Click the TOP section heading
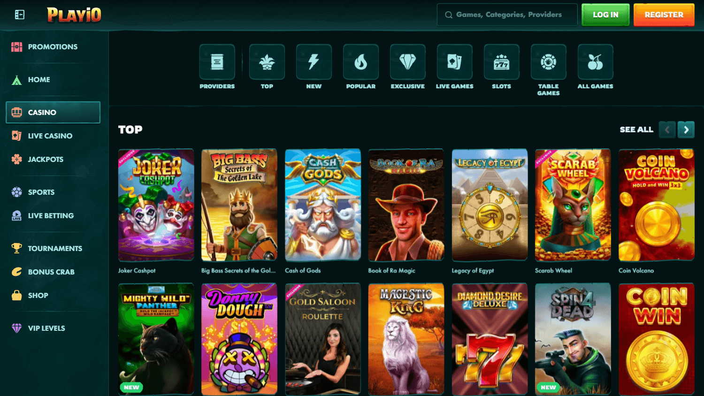This screenshot has width=704, height=396. coord(130,129)
